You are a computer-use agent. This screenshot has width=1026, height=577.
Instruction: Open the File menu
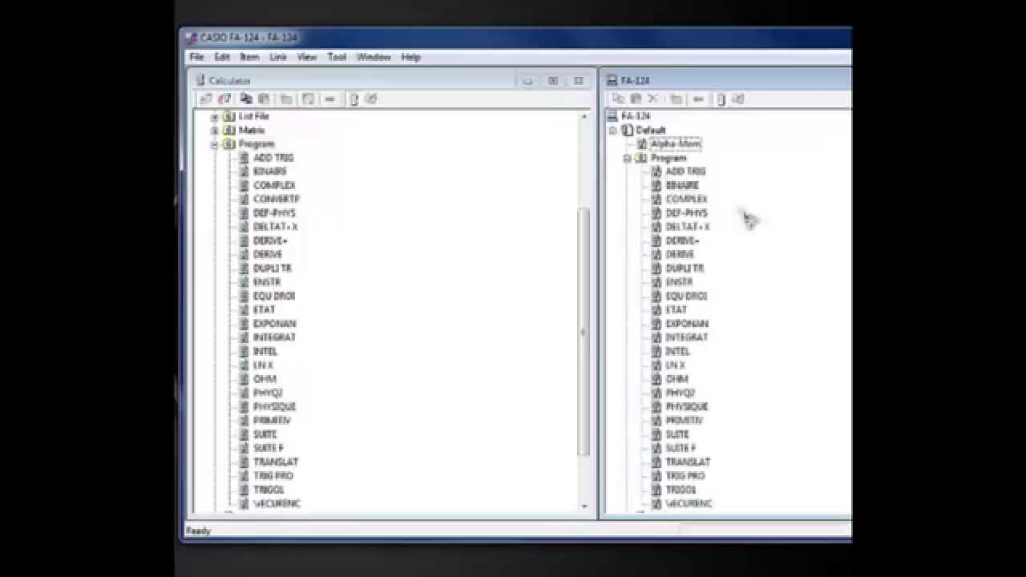point(196,57)
